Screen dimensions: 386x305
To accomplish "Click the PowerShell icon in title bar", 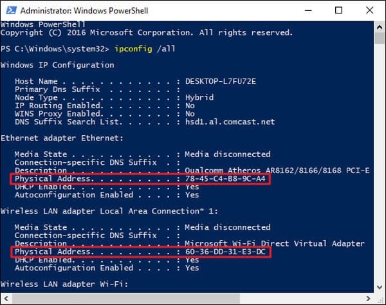I will [x=10, y=11].
